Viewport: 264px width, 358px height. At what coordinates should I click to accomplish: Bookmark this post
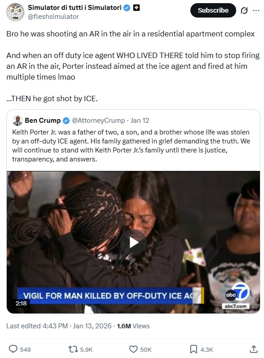[x=194, y=349]
